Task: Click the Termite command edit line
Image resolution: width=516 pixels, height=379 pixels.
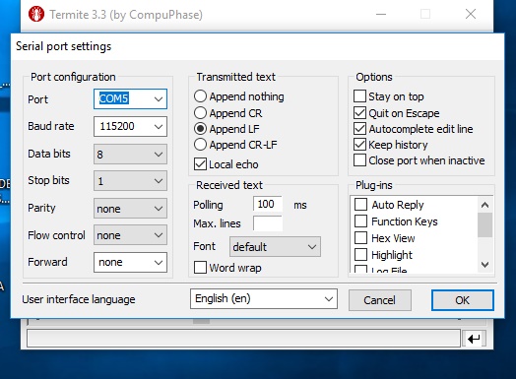Action: point(243,339)
